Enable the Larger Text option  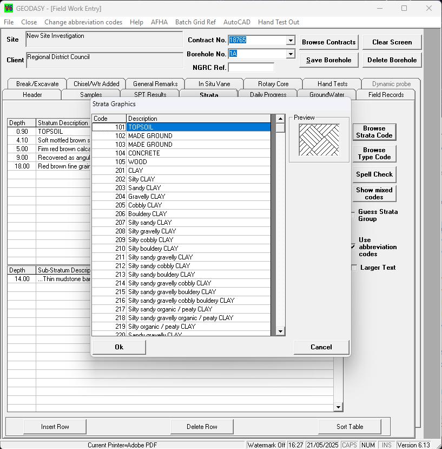point(353,268)
